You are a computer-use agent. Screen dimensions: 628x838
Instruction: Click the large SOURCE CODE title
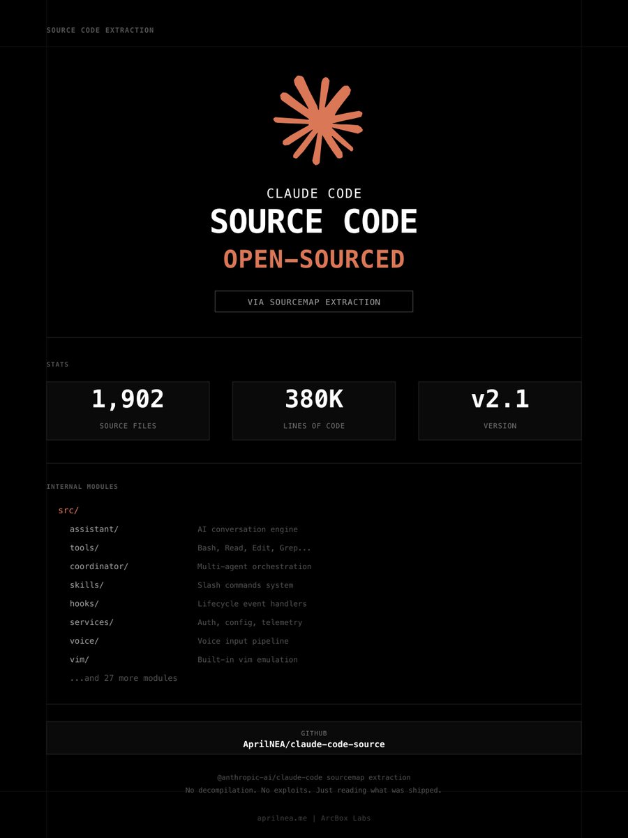(314, 221)
